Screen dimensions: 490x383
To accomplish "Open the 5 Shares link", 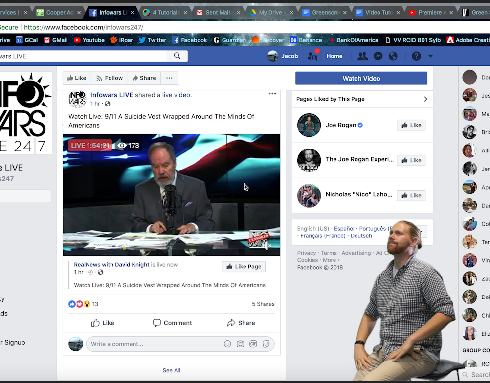I will (263, 304).
